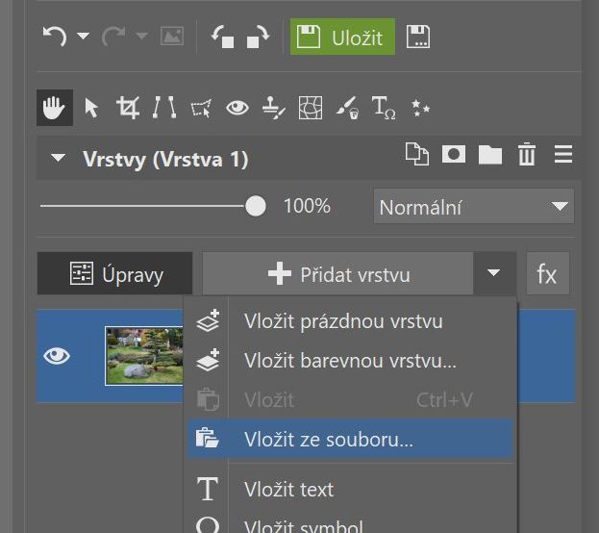This screenshot has height=533, width=599.
Task: Open the redo history dropdown arrow
Action: click(x=141, y=36)
